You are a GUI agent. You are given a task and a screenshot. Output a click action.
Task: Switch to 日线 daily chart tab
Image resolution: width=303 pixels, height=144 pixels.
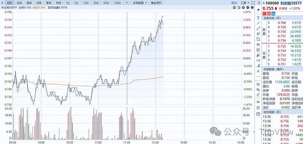pyautogui.click(x=19, y=3)
